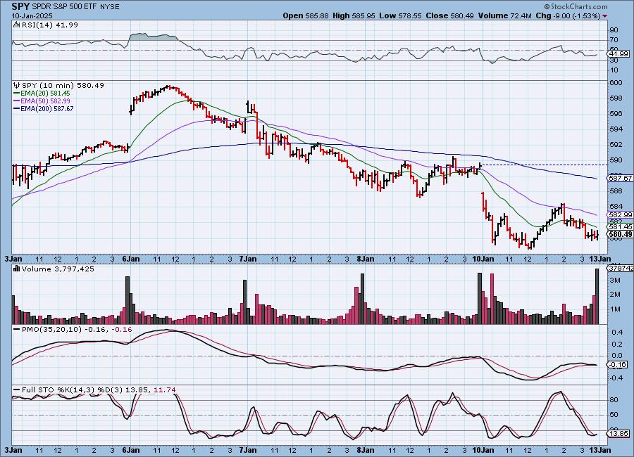Click the EMA(20) 581.45 legend text

[x=45, y=94]
